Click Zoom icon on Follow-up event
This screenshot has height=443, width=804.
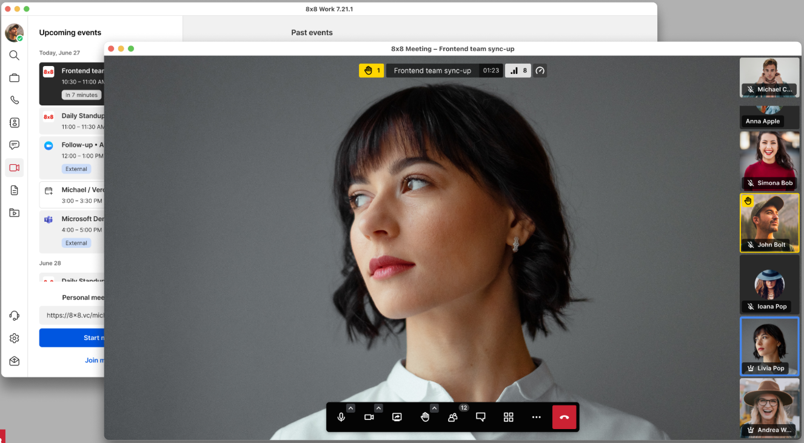49,145
